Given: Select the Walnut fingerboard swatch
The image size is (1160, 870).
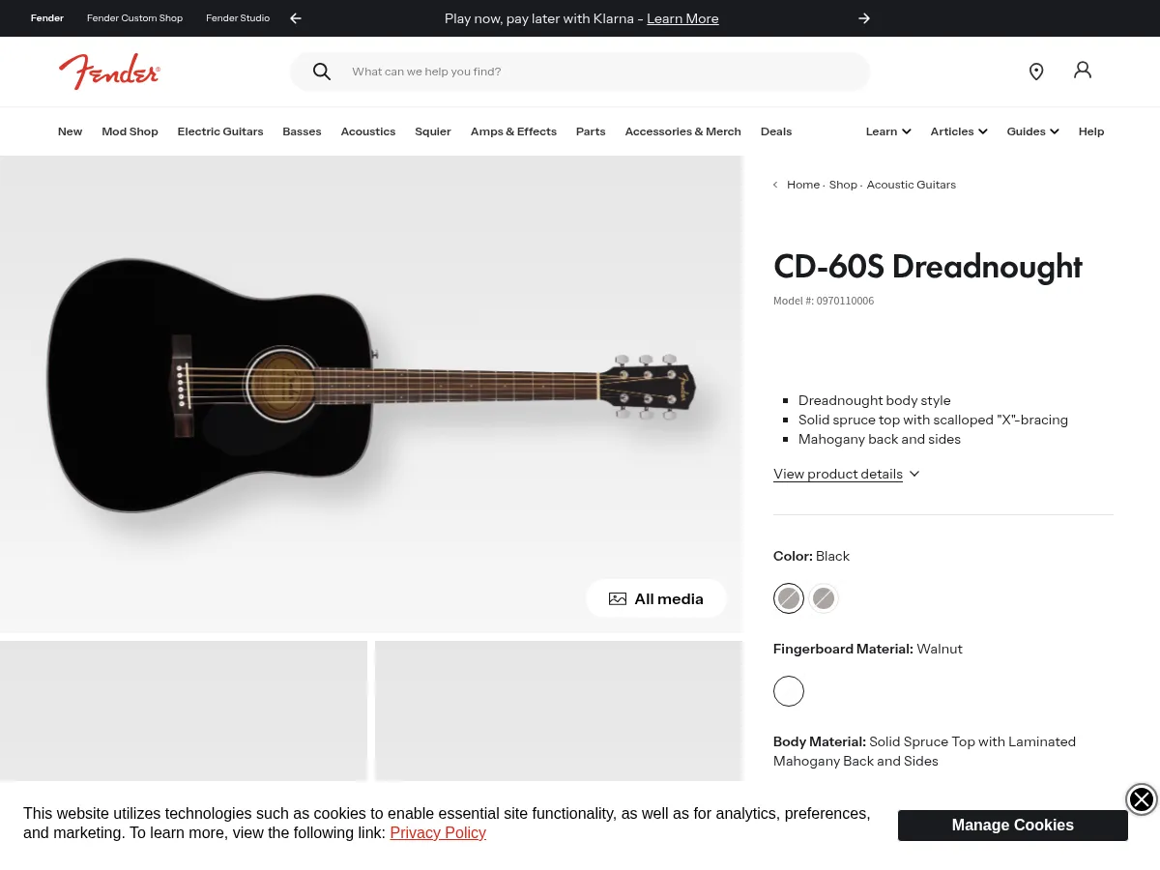Looking at the screenshot, I should (x=789, y=691).
